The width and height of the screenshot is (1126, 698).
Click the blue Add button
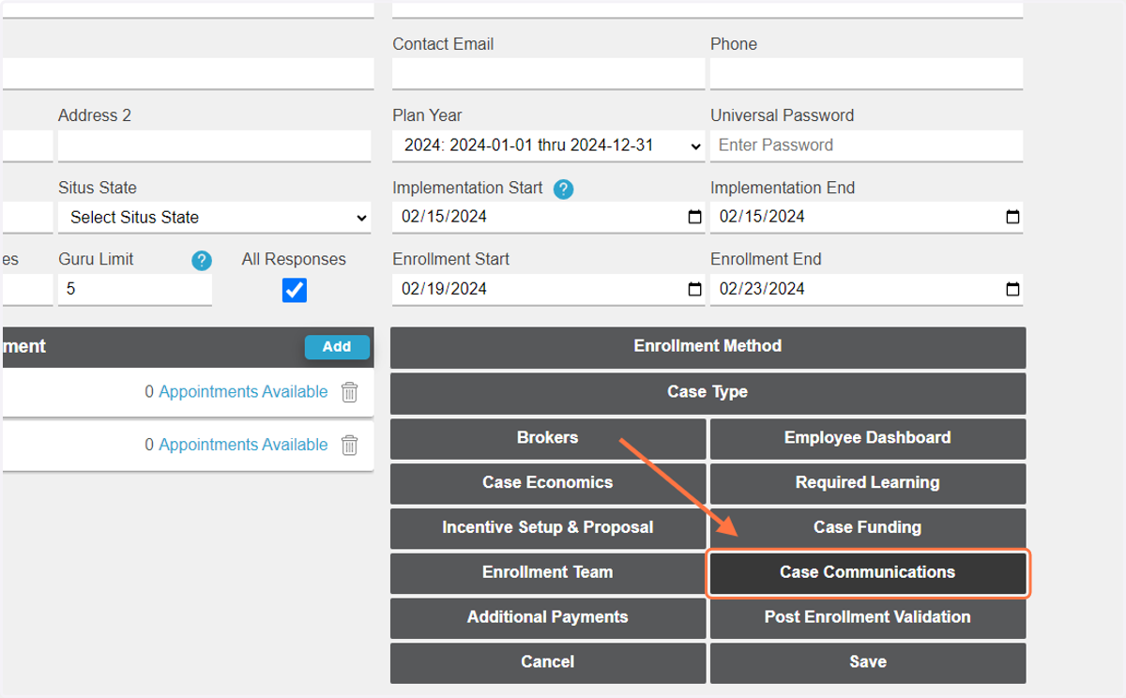click(337, 347)
